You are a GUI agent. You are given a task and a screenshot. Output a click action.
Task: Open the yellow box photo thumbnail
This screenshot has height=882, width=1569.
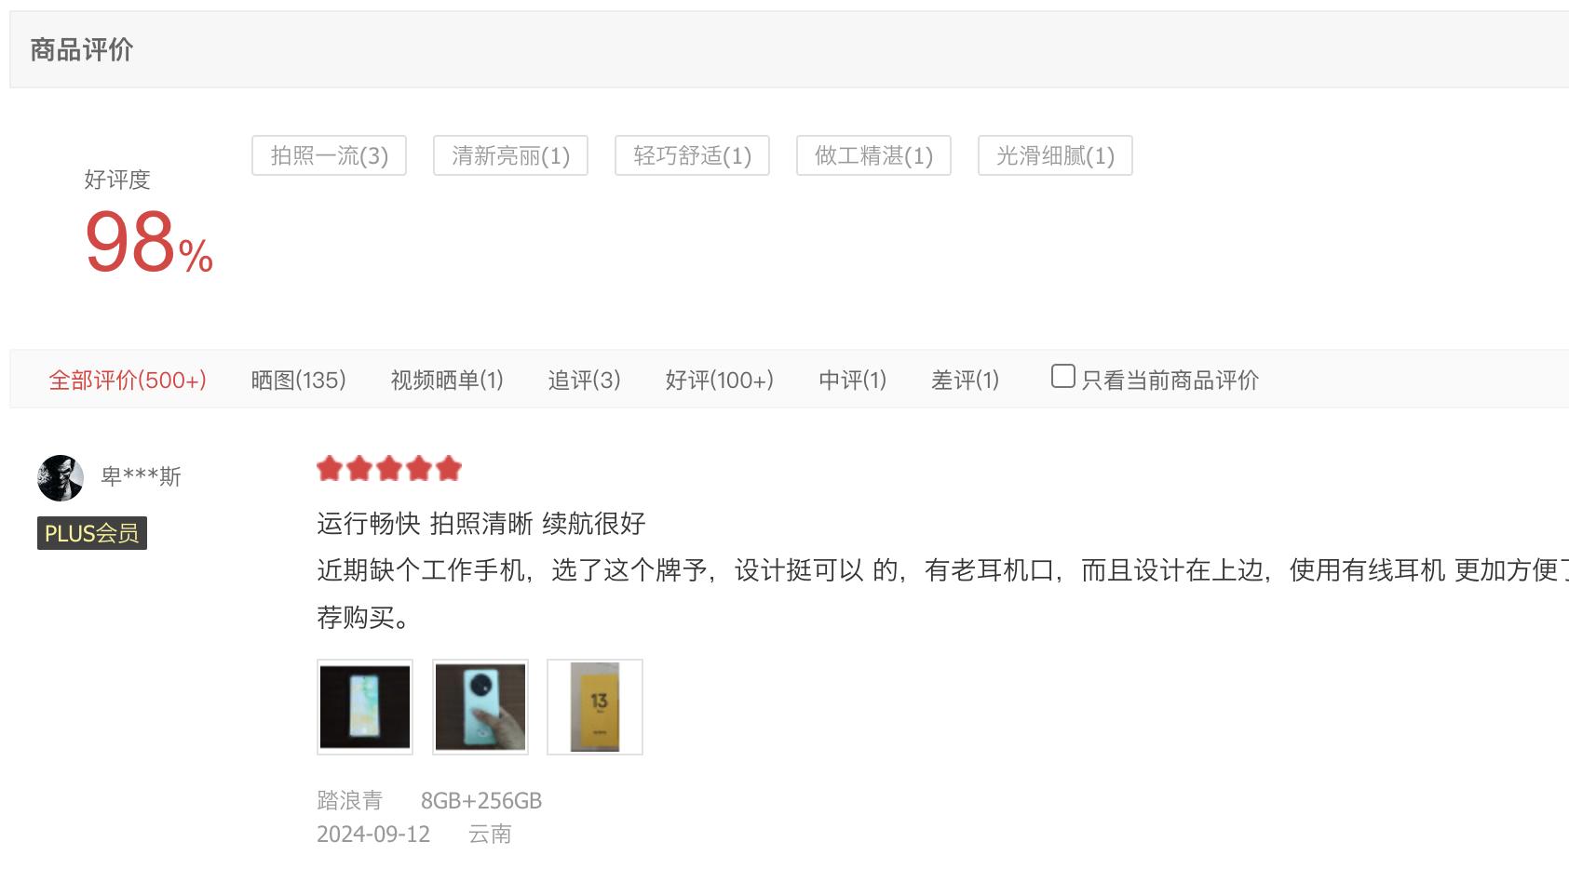pos(595,707)
